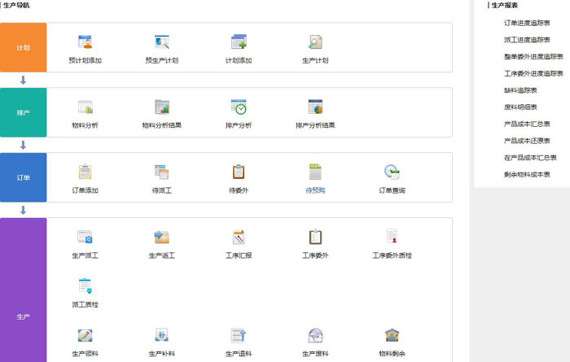Open the 预计划添加 icon

pyautogui.click(x=85, y=42)
